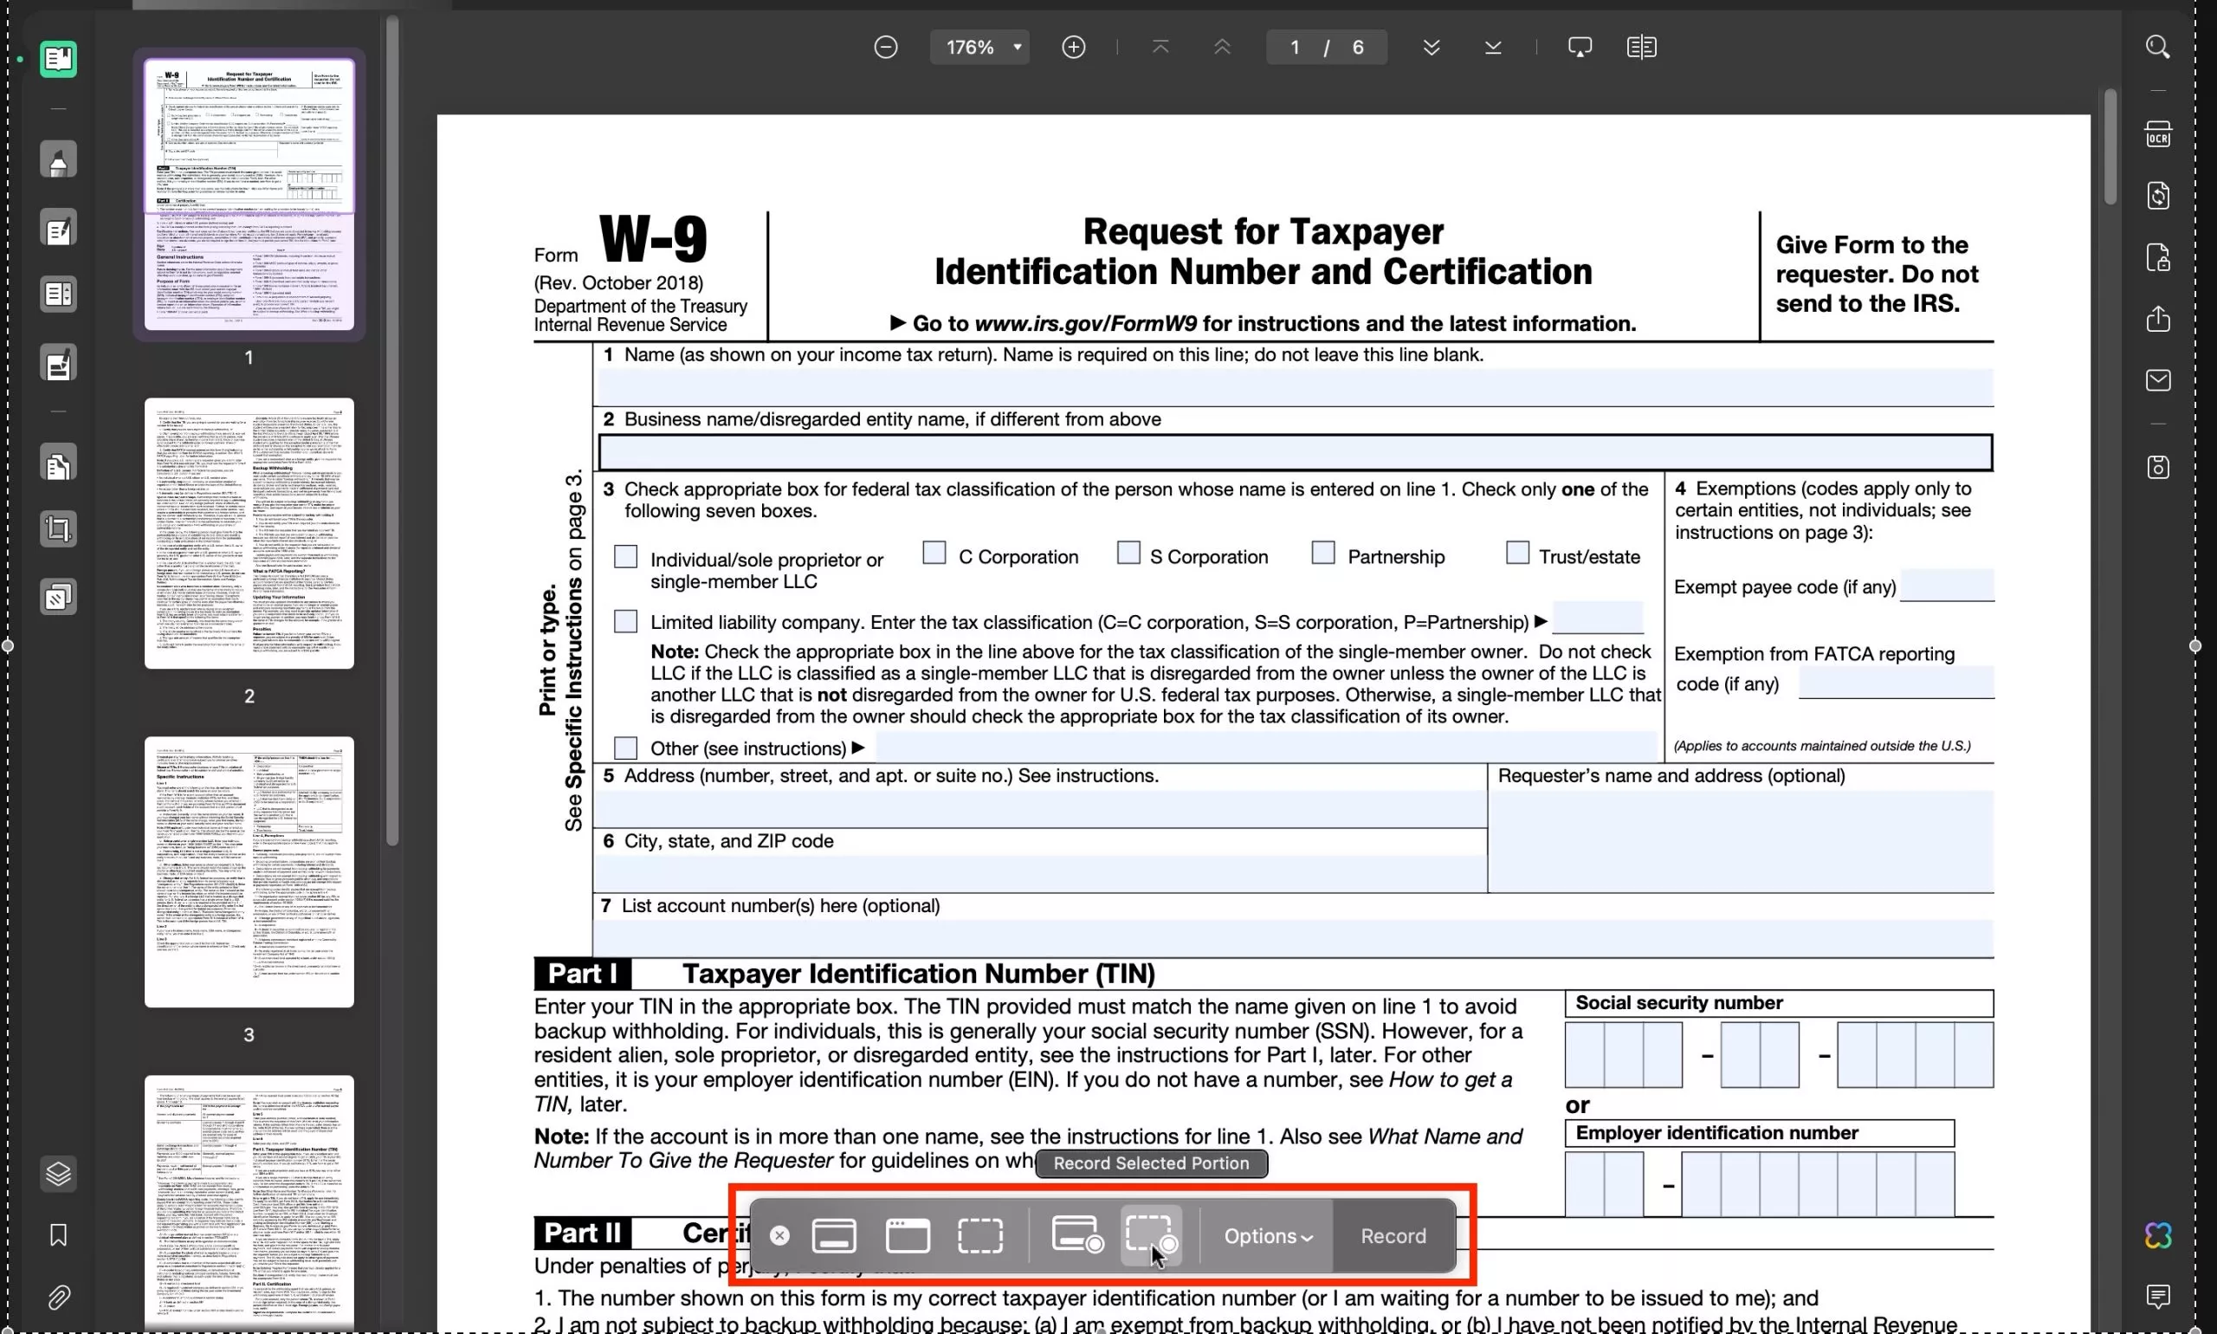The image size is (2217, 1334).
Task: Open the watermark and background page tools
Action: tap(58, 597)
